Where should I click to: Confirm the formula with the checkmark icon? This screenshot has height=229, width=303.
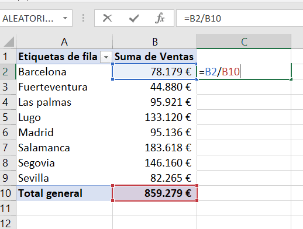(134, 19)
